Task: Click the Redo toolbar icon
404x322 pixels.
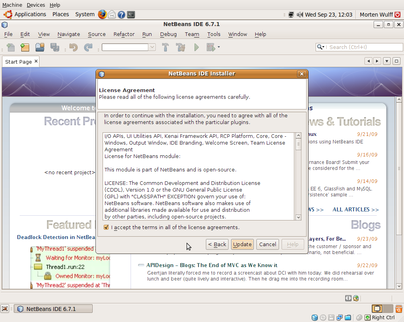Action: tap(88, 47)
